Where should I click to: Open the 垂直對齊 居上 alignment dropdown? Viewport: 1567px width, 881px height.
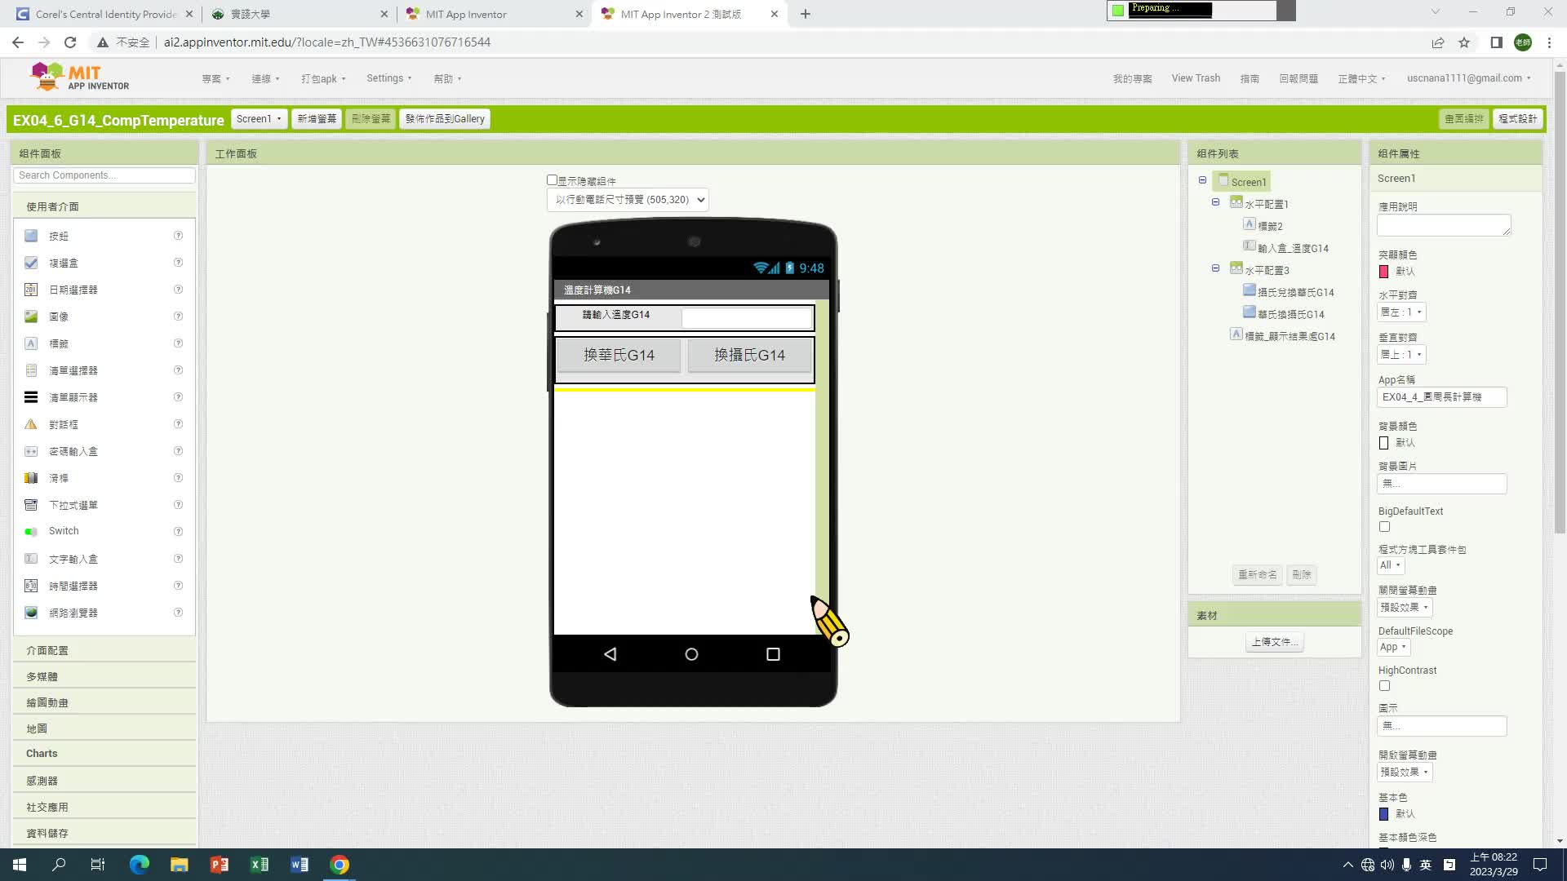pyautogui.click(x=1401, y=355)
